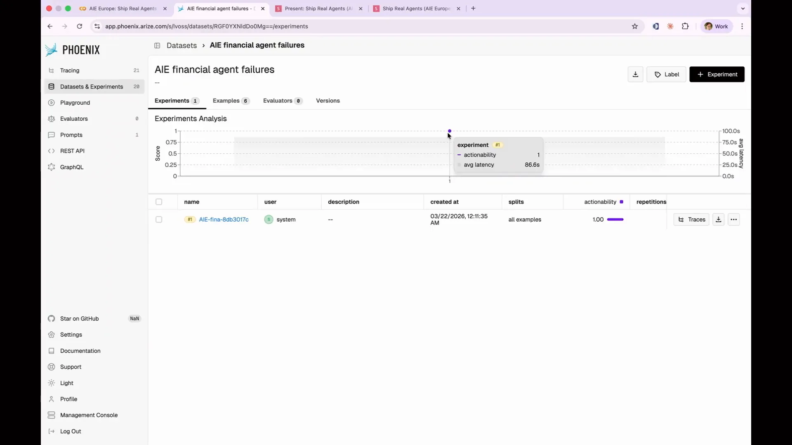Image resolution: width=792 pixels, height=445 pixels.
Task: Open experiment AIE-fina-8db3017c link
Action: (x=224, y=220)
